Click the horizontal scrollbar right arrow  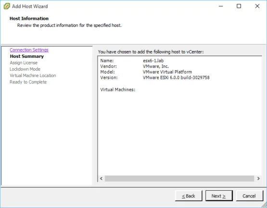pyautogui.click(x=258, y=178)
